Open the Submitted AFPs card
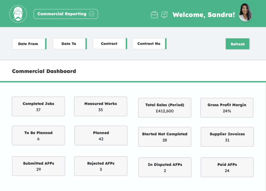The height and width of the screenshot is (191, 266). click(38, 166)
